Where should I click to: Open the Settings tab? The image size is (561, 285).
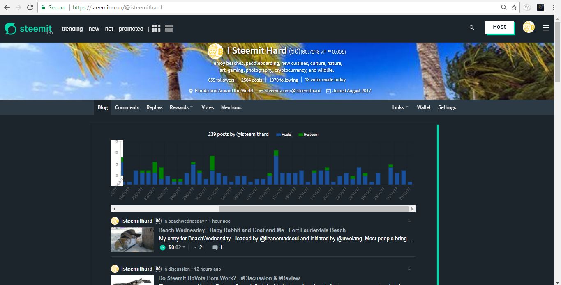click(447, 107)
